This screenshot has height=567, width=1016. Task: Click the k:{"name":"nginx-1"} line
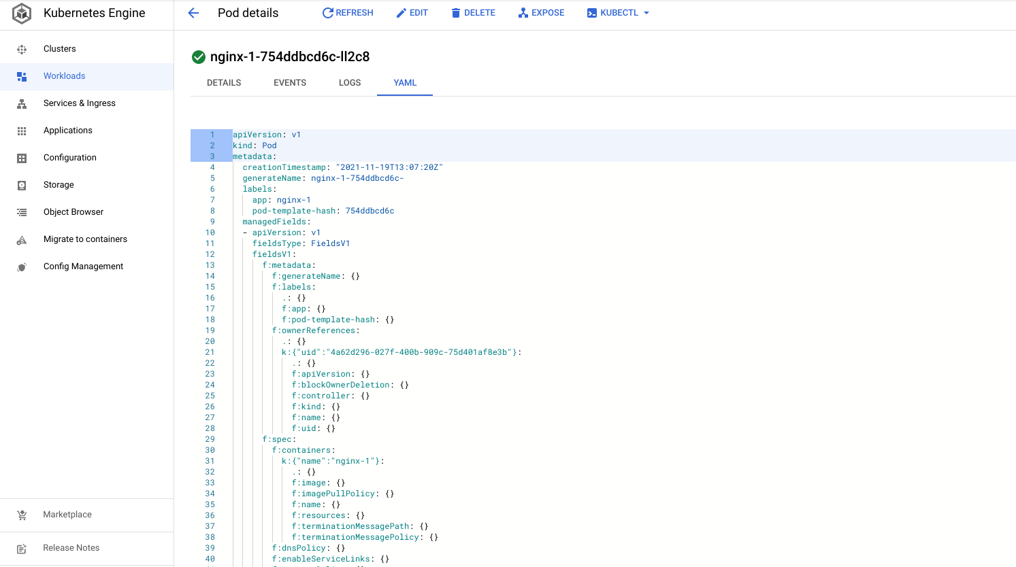[333, 461]
